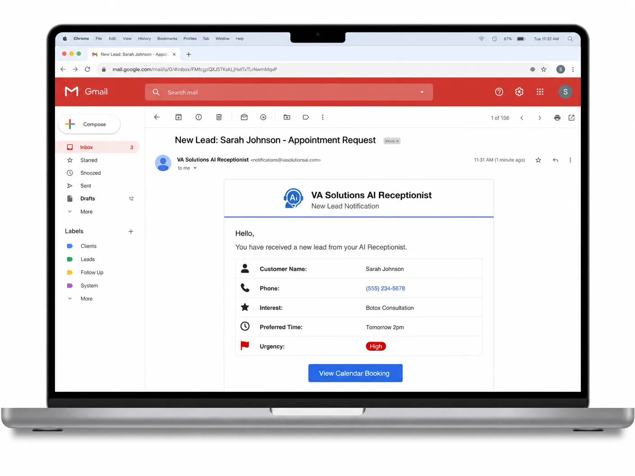635x476 pixels.
Task: Open the File menu
Action: [99, 39]
